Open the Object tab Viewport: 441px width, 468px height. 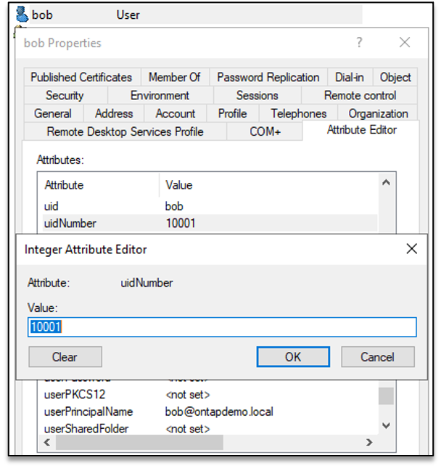point(395,78)
